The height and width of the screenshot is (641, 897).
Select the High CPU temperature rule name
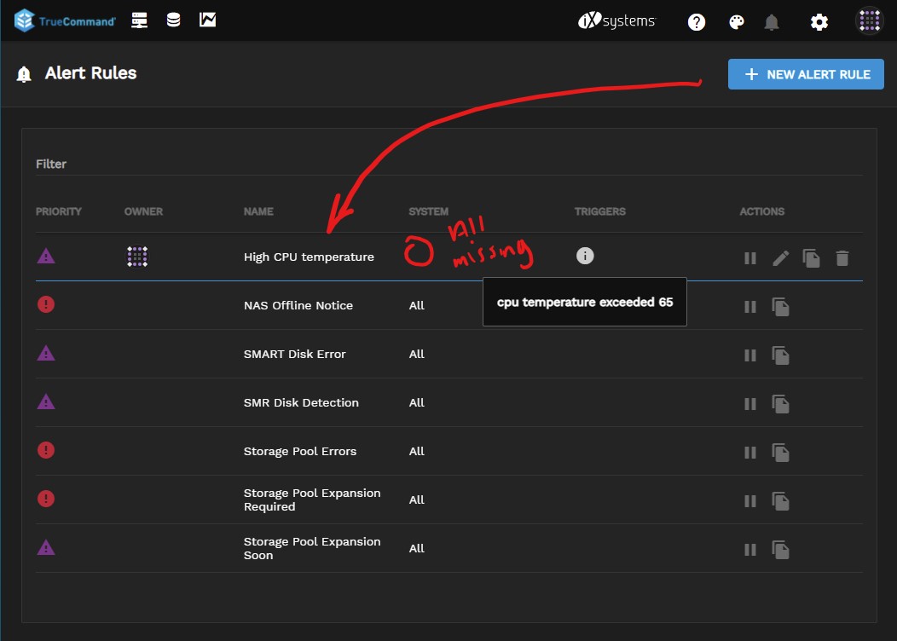309,257
